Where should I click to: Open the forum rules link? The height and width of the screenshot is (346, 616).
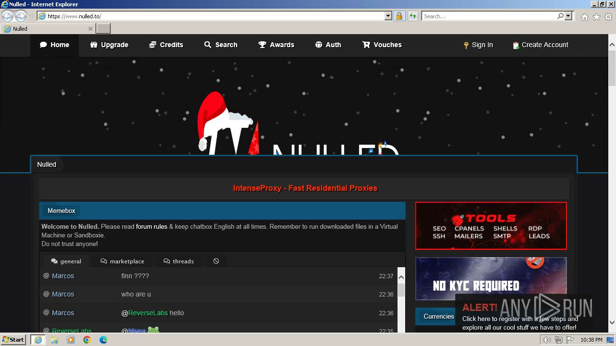click(152, 226)
